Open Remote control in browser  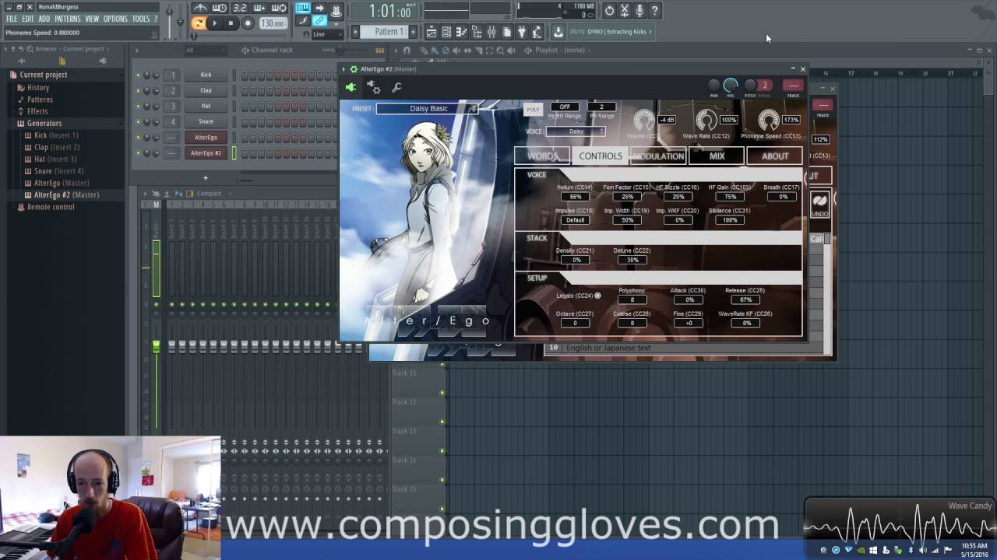[51, 207]
